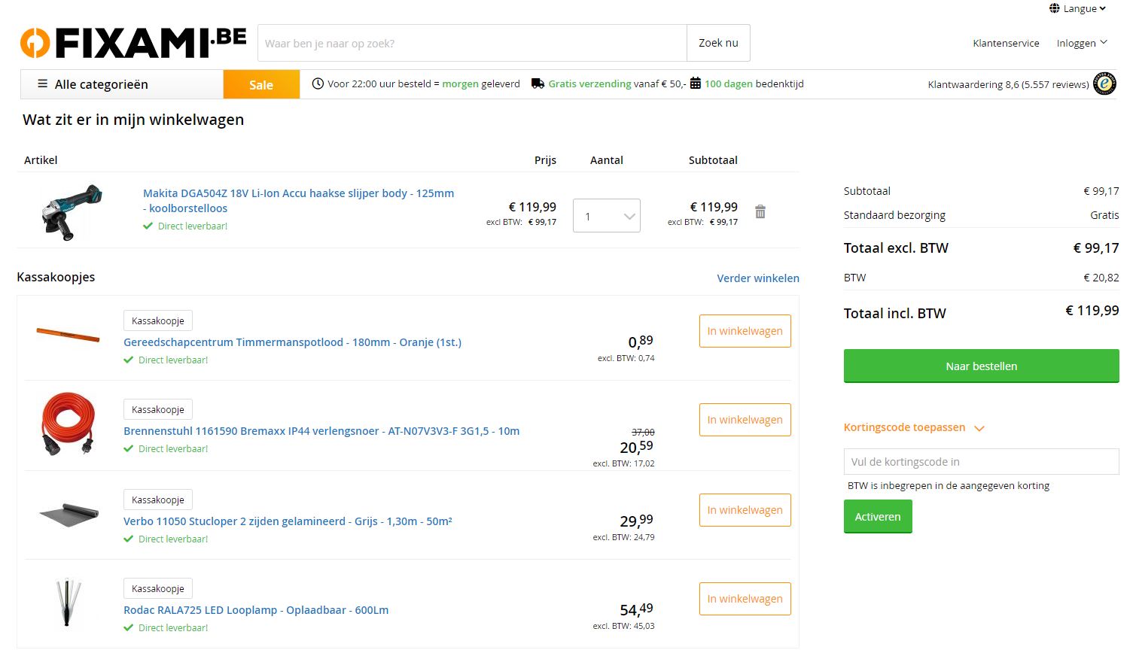Open Klantenservice in the header

point(1006,43)
